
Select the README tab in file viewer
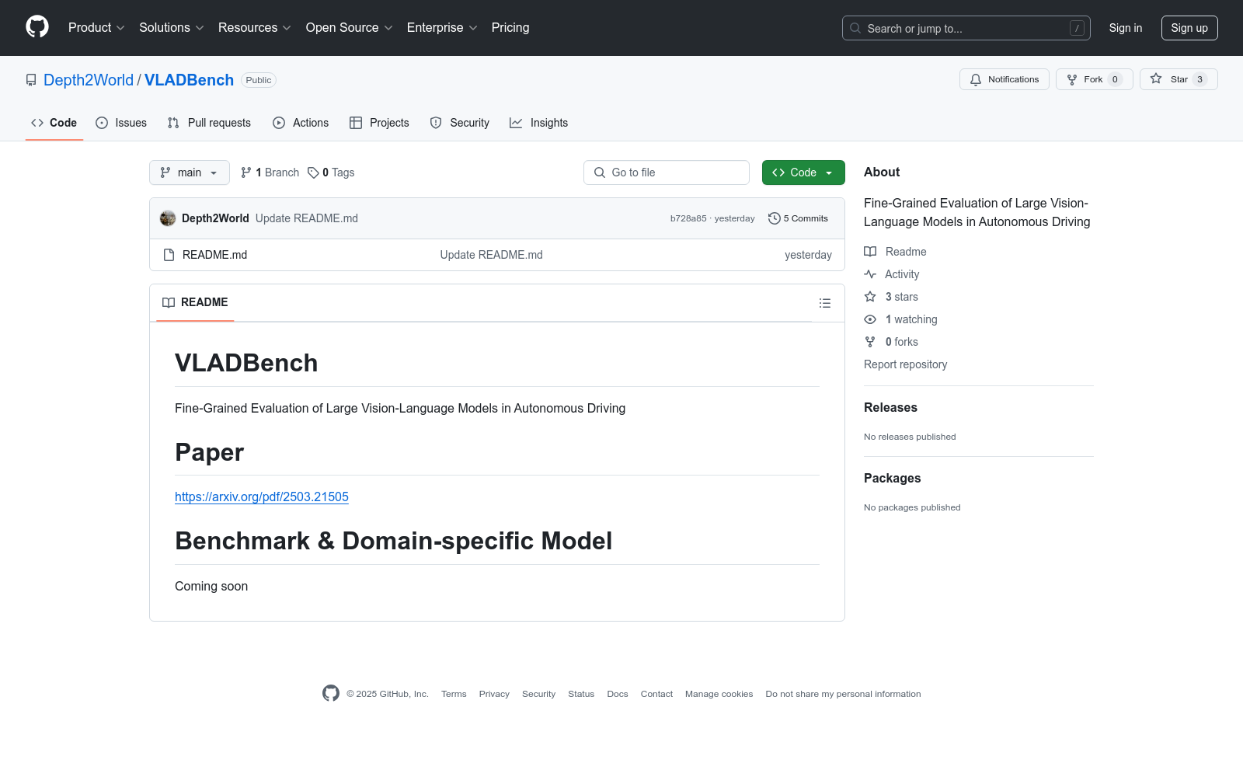(x=195, y=303)
